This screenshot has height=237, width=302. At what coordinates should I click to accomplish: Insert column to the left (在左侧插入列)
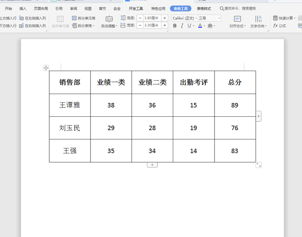(x=33, y=18)
